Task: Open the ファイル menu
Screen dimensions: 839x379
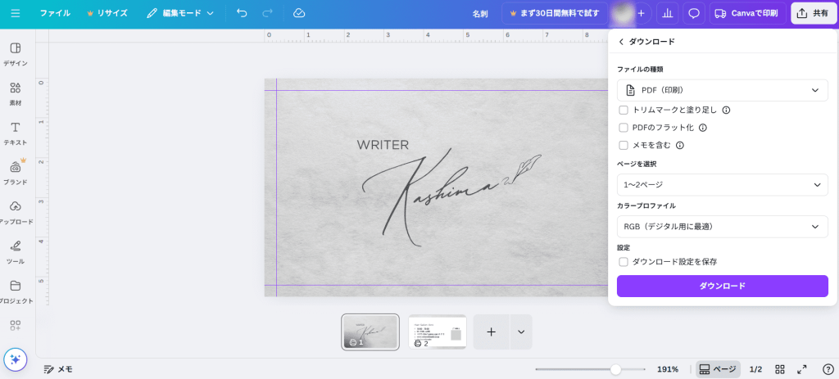Action: pyautogui.click(x=55, y=13)
